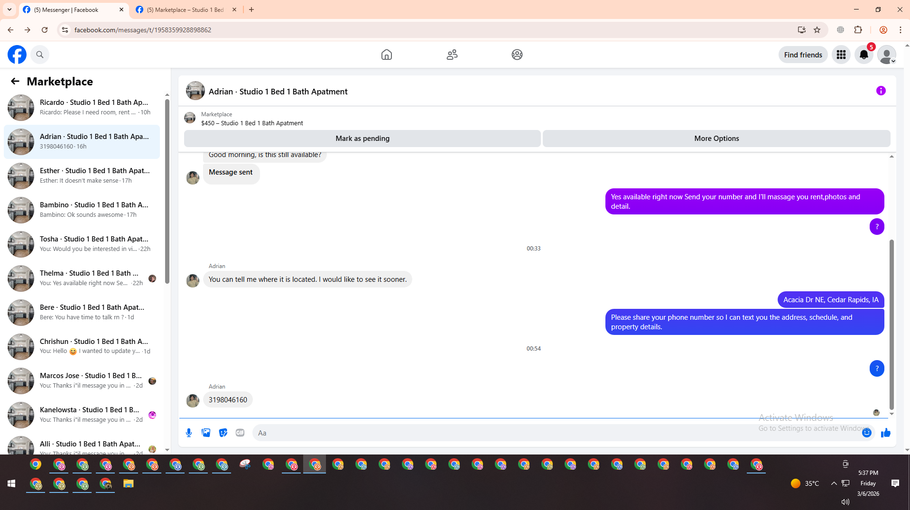Click the chat messages scrollbar
Image resolution: width=910 pixels, height=510 pixels.
tap(891, 325)
